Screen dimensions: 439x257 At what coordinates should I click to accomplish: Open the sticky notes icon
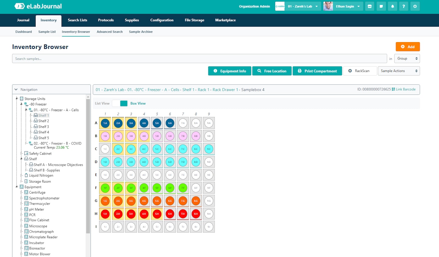tap(381, 6)
